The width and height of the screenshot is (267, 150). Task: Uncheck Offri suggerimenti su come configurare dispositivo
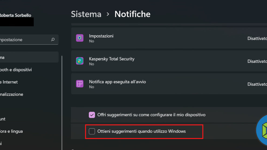click(x=92, y=115)
